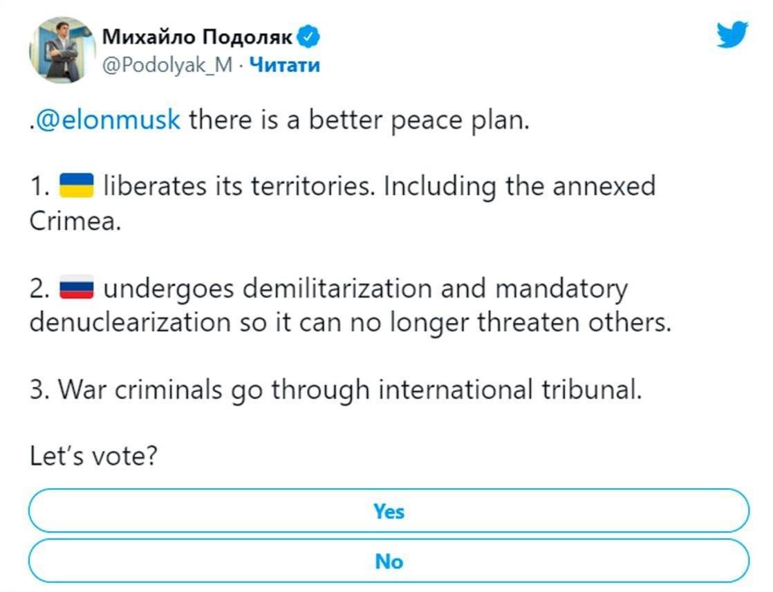Viewport: 773px width, 592px height.
Task: Open Podolyak's profile avatar photo
Action: [63, 50]
